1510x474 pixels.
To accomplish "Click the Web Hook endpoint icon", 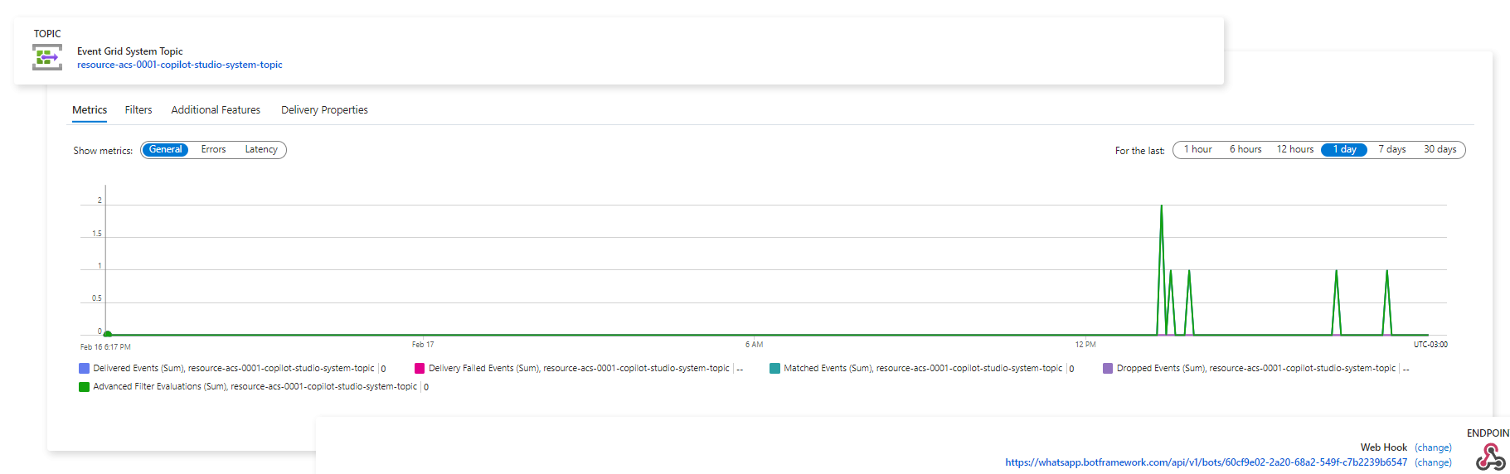I will click(1490, 457).
